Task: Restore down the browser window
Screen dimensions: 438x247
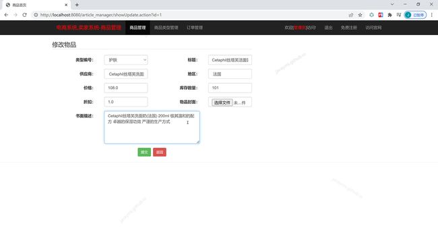Action: [x=418, y=4]
